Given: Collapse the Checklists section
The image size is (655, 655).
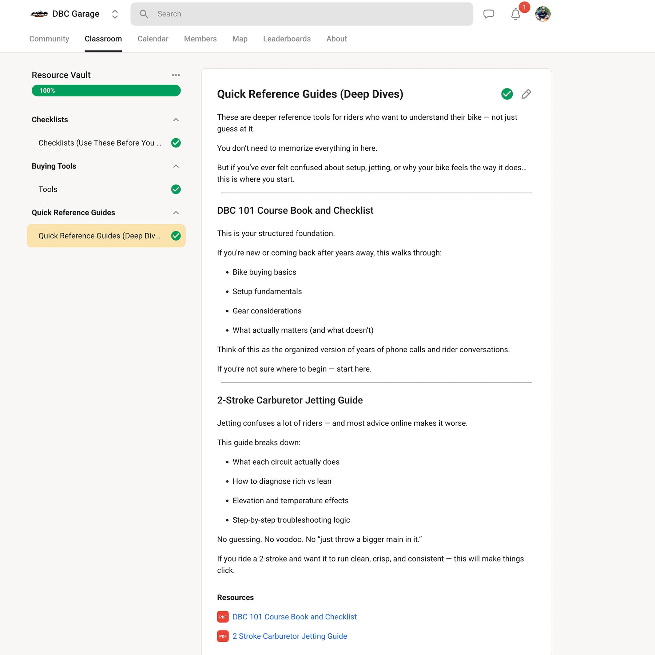Looking at the screenshot, I should point(176,120).
